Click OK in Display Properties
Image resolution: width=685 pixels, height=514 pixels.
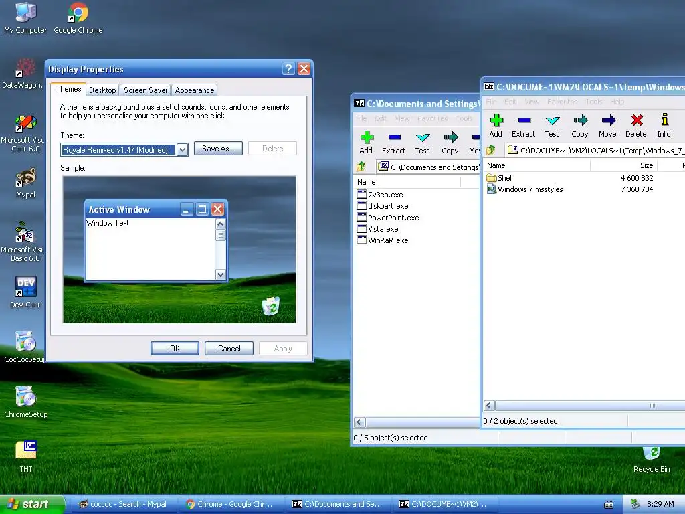pyautogui.click(x=175, y=348)
